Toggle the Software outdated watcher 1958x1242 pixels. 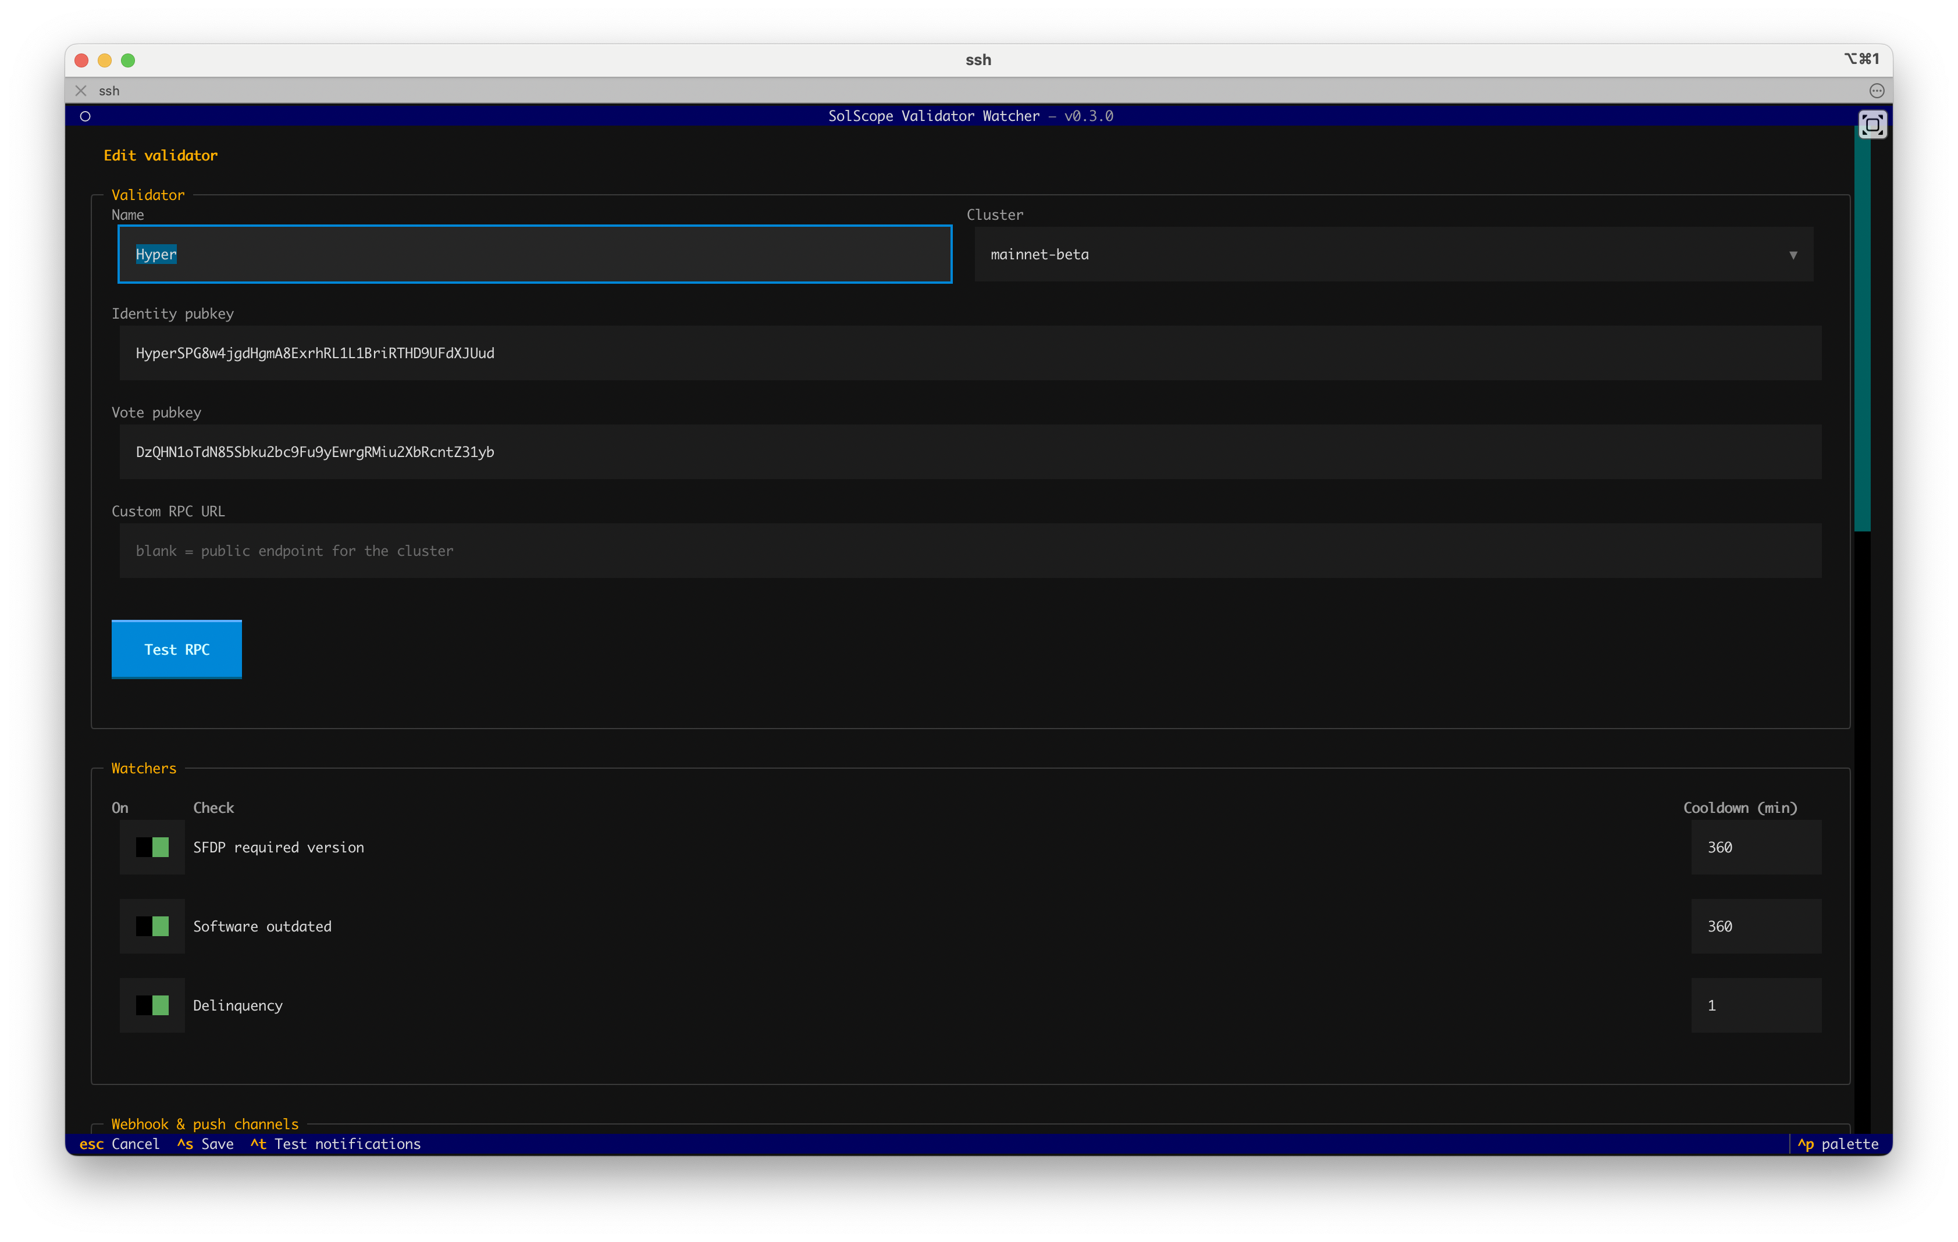click(x=152, y=926)
